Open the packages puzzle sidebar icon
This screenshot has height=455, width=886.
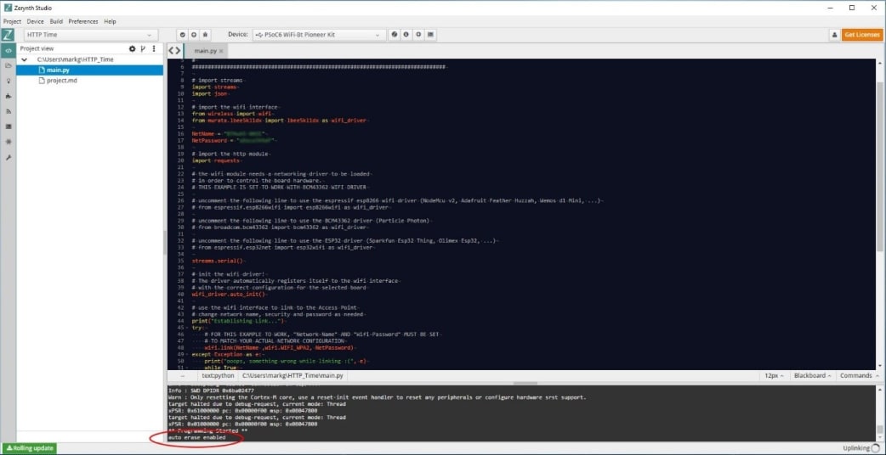point(8,96)
